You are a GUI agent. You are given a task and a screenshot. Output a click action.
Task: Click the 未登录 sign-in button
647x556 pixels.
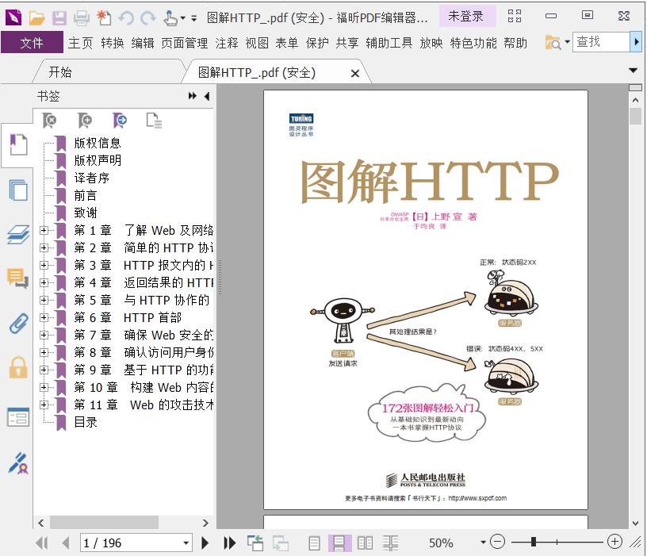466,17
